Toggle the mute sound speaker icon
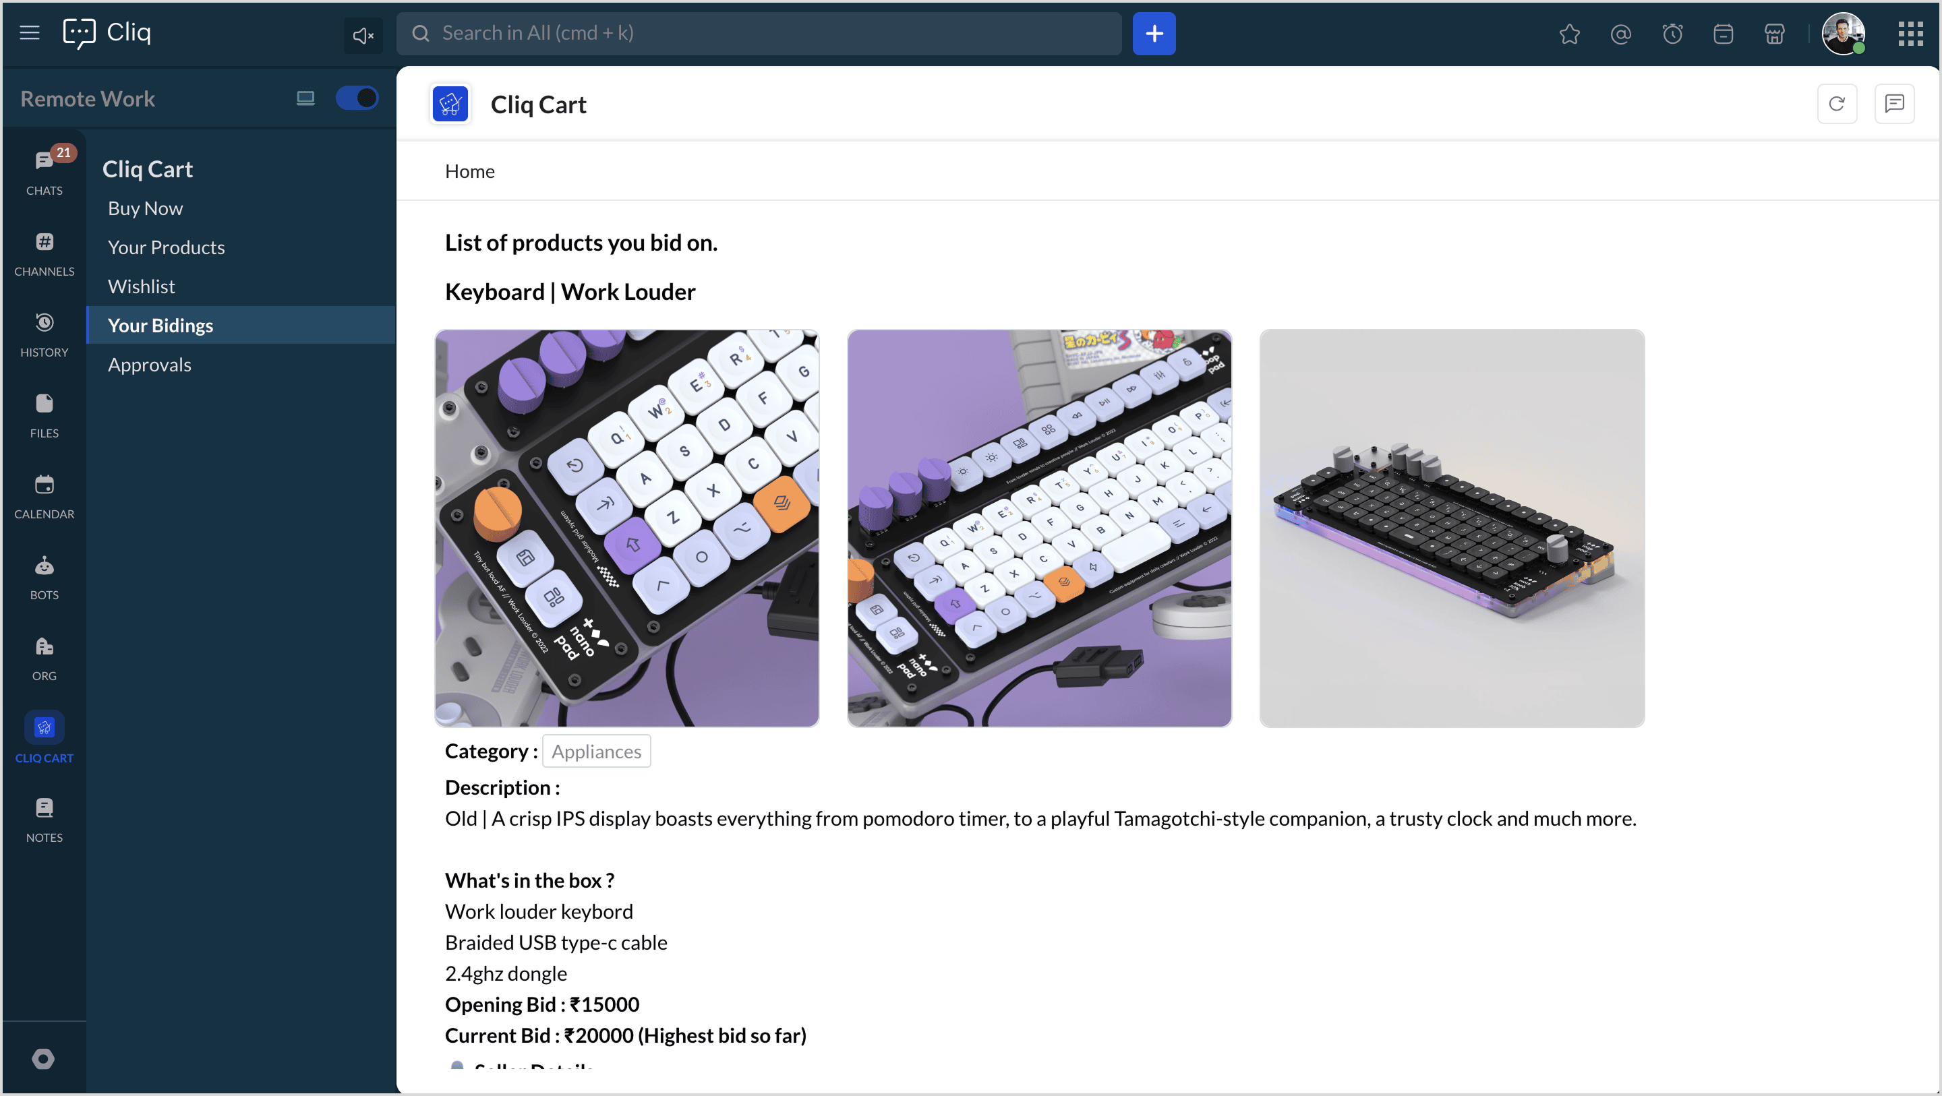 coord(363,34)
